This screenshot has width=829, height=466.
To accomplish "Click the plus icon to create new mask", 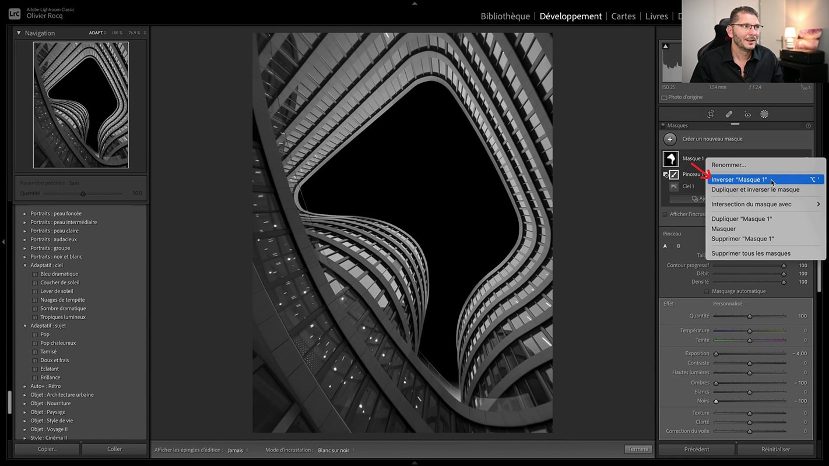I will point(670,139).
